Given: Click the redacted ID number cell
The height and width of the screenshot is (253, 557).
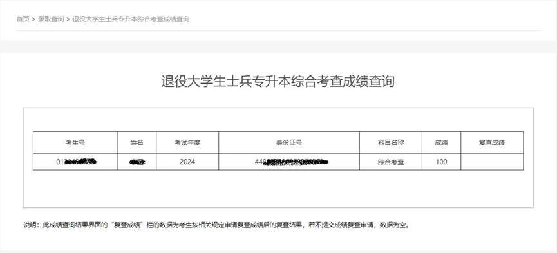Looking at the screenshot, I should pos(289,162).
